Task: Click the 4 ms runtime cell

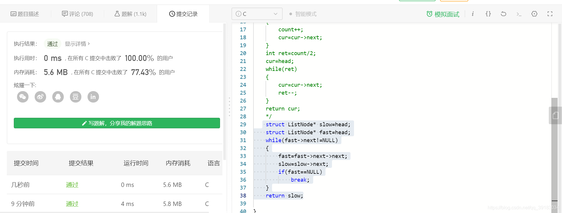Action: 128,204
